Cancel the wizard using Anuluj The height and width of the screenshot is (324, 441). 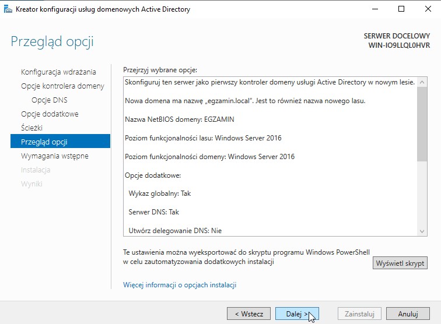pyautogui.click(x=408, y=314)
